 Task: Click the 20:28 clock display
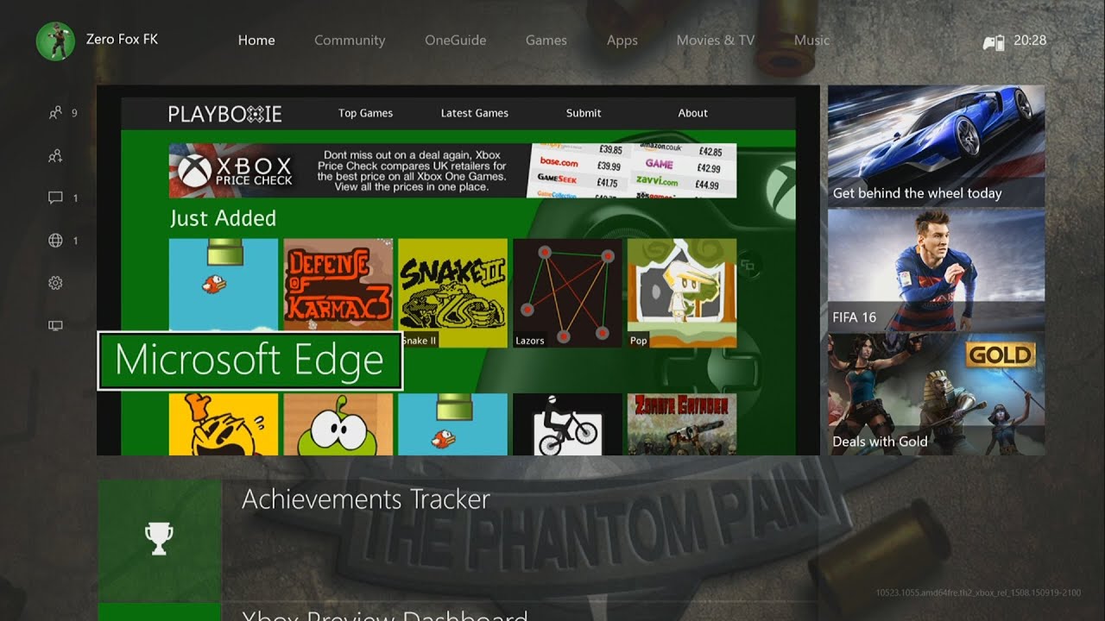tap(1030, 41)
